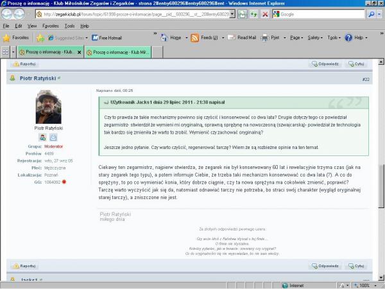Click Cytuj button below Piotr's post
The width and height of the screenshot is (385, 289).
(356, 266)
